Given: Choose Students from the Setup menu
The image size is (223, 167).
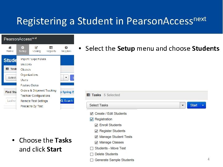Looking at the screenshot, I should pos(26,64).
